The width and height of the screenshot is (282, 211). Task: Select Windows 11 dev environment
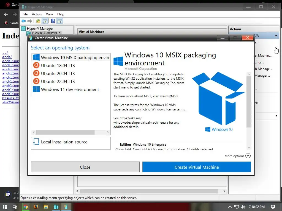(71, 89)
